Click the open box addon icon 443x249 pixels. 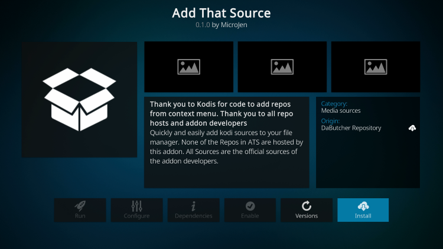(x=79, y=99)
